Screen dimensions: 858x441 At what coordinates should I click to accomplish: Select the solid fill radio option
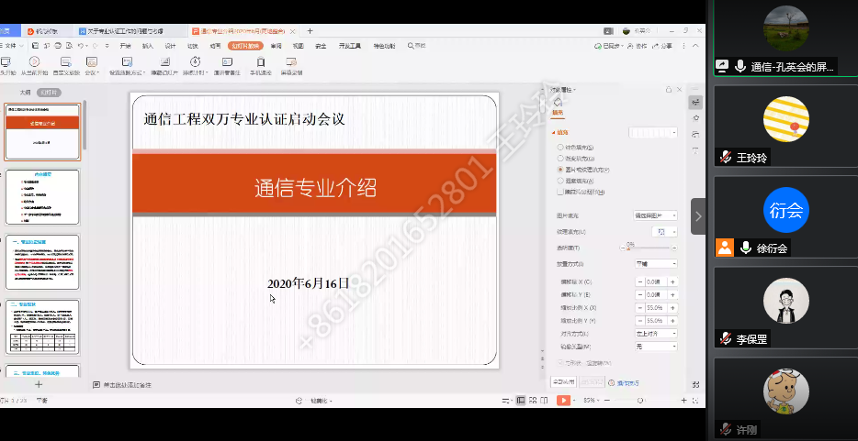(x=559, y=148)
